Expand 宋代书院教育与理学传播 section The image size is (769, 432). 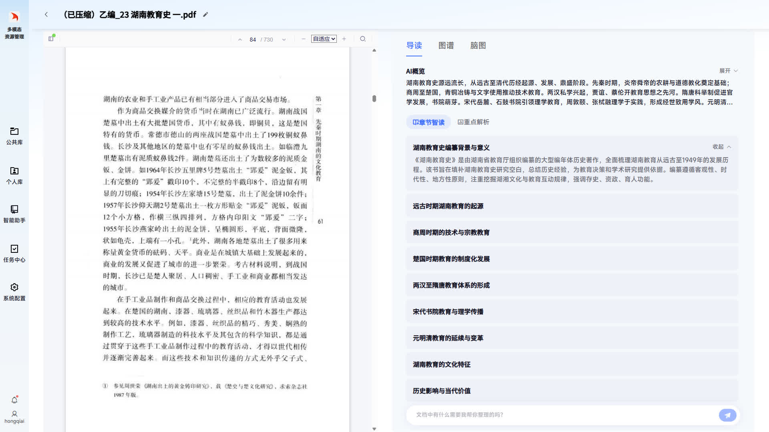pos(572,312)
